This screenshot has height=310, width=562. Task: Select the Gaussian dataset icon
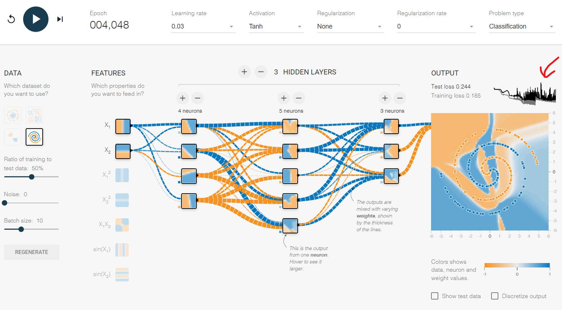[13, 137]
